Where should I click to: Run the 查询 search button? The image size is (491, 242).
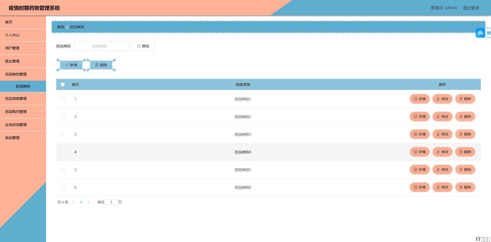[x=143, y=46]
